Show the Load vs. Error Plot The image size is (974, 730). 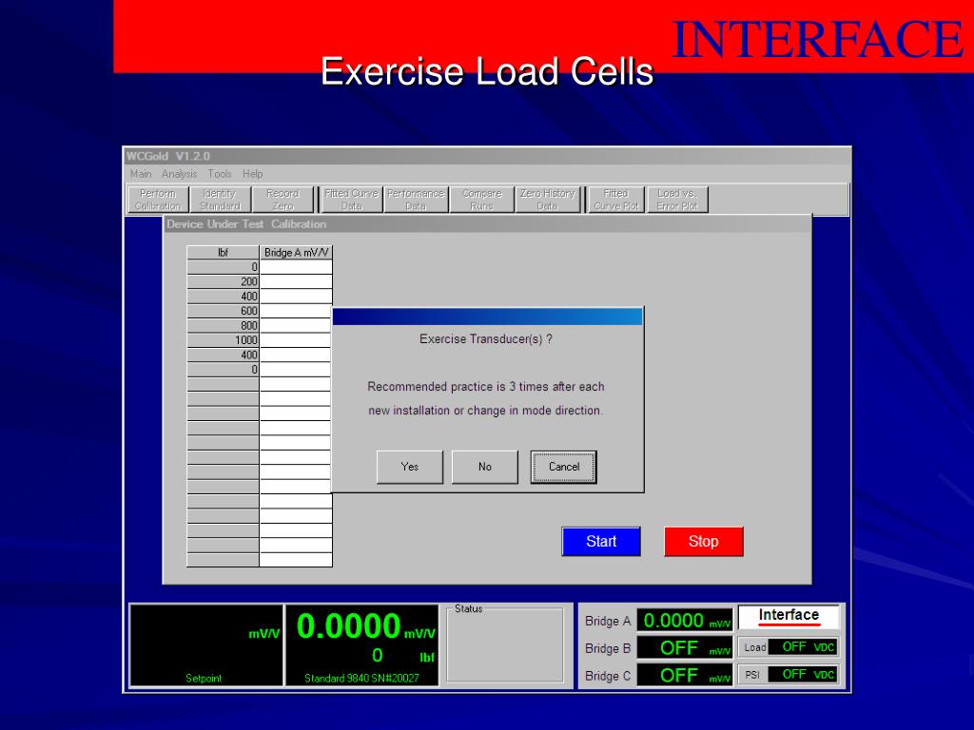(677, 200)
